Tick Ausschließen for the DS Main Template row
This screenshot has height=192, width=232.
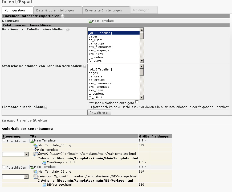tap(3, 166)
